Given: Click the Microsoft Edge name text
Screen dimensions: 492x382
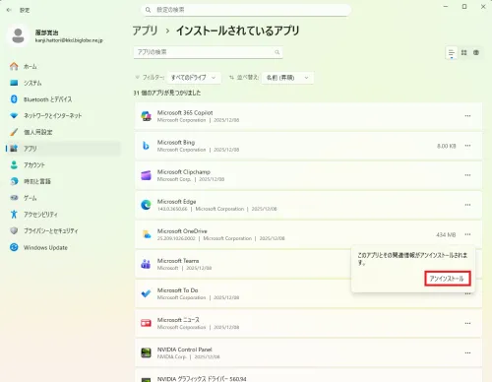Looking at the screenshot, I should coord(176,201).
